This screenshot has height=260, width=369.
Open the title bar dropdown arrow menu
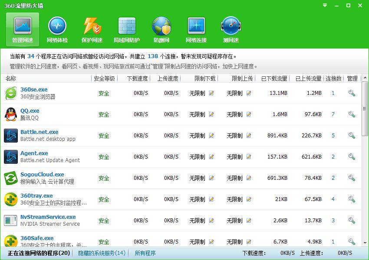pyautogui.click(x=324, y=6)
